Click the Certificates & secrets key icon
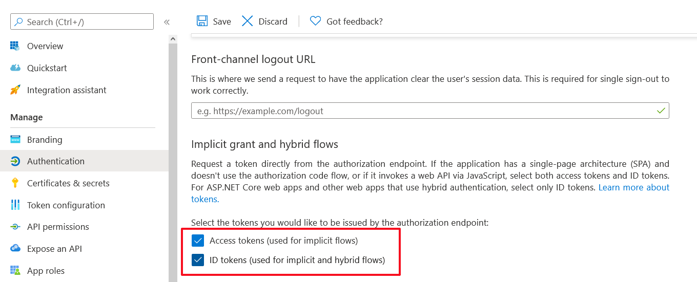The height and width of the screenshot is (282, 697). click(15, 183)
